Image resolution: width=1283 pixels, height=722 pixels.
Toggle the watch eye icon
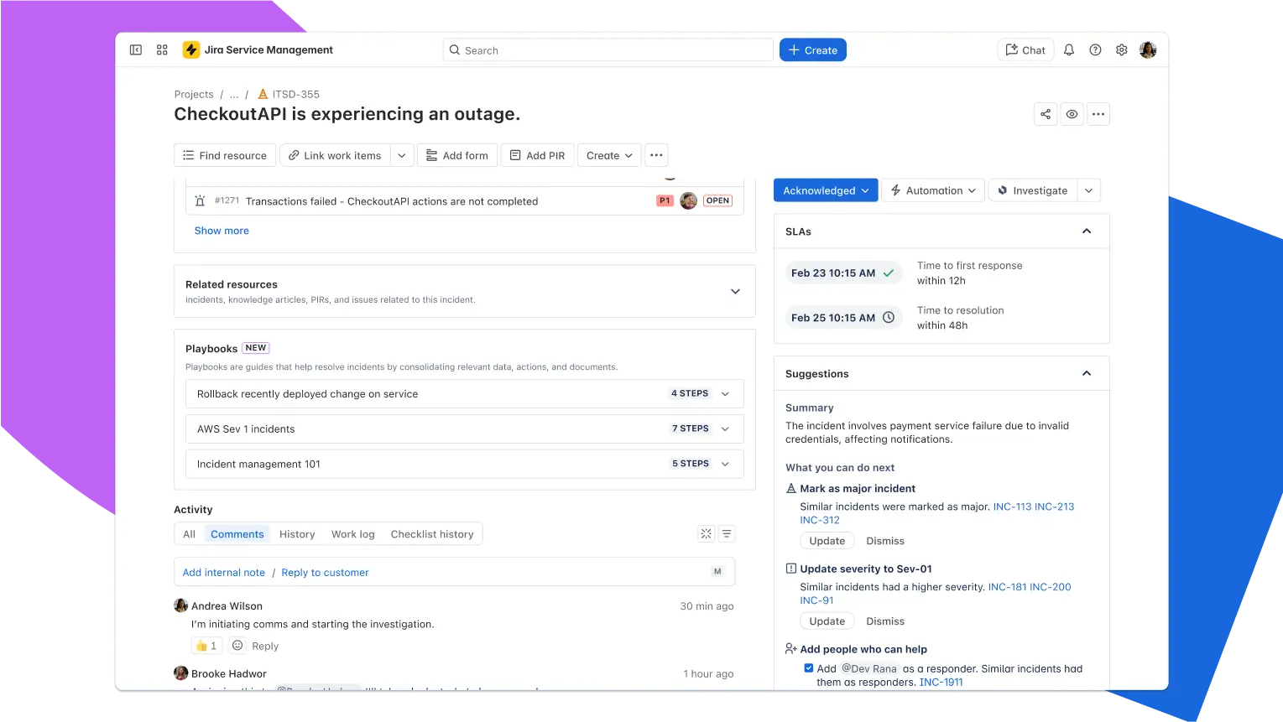1072,114
